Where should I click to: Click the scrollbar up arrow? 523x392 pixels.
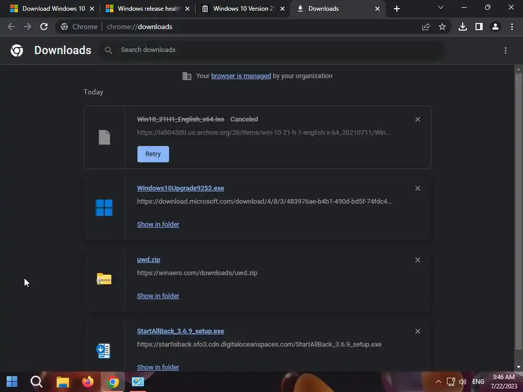click(518, 69)
